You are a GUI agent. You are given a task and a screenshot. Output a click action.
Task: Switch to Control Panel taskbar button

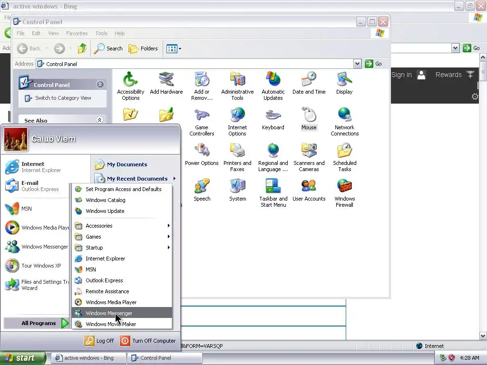[165, 358]
